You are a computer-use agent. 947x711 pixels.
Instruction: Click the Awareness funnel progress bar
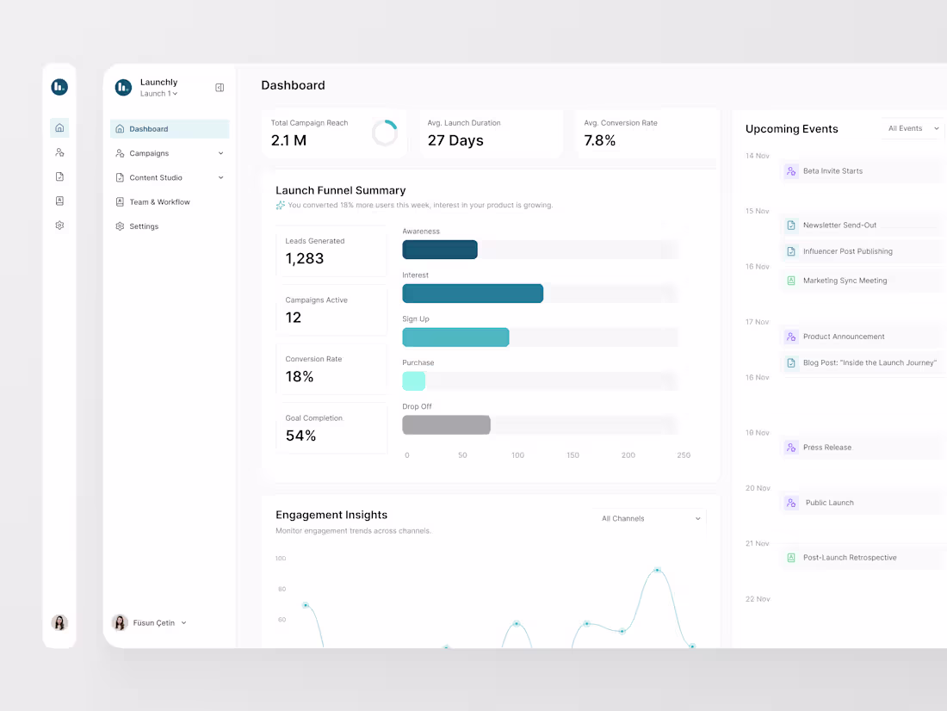tap(439, 249)
